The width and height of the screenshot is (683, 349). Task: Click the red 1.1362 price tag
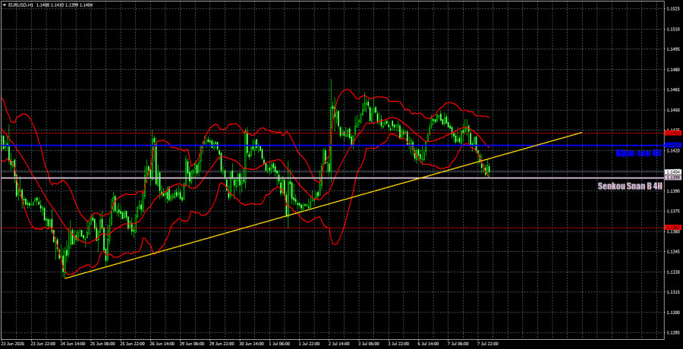(x=673, y=228)
